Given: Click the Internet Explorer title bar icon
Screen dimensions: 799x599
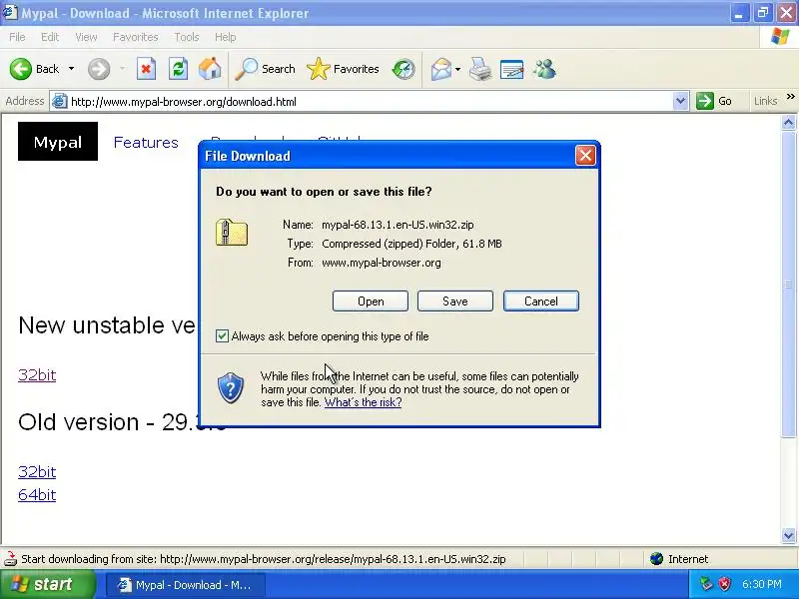Looking at the screenshot, I should point(10,12).
